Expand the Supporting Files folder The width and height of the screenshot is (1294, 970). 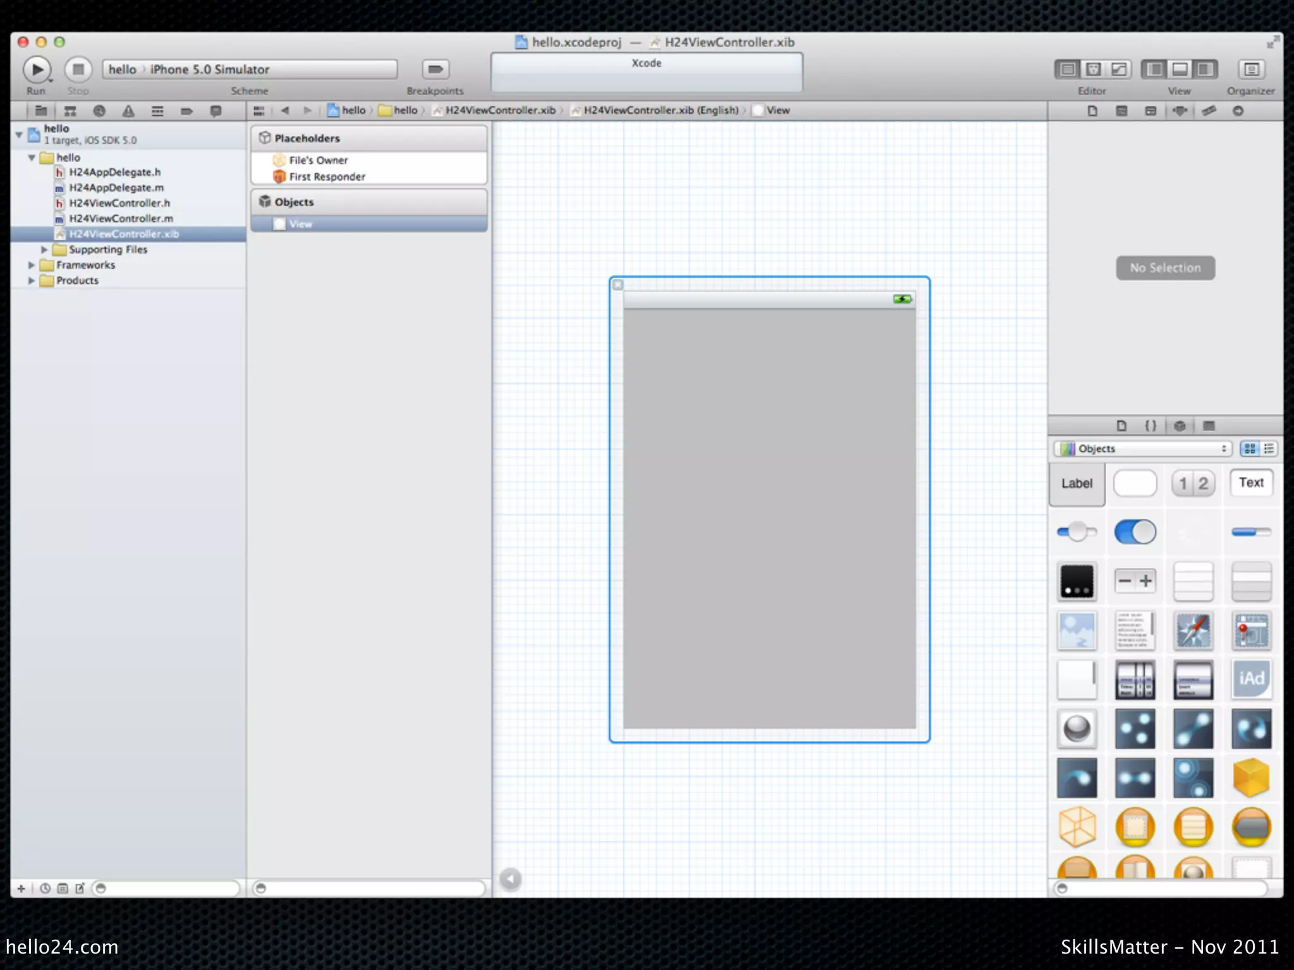pyautogui.click(x=44, y=250)
